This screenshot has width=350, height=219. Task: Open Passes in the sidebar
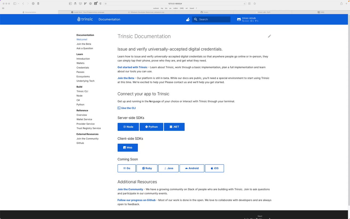coord(80,72)
